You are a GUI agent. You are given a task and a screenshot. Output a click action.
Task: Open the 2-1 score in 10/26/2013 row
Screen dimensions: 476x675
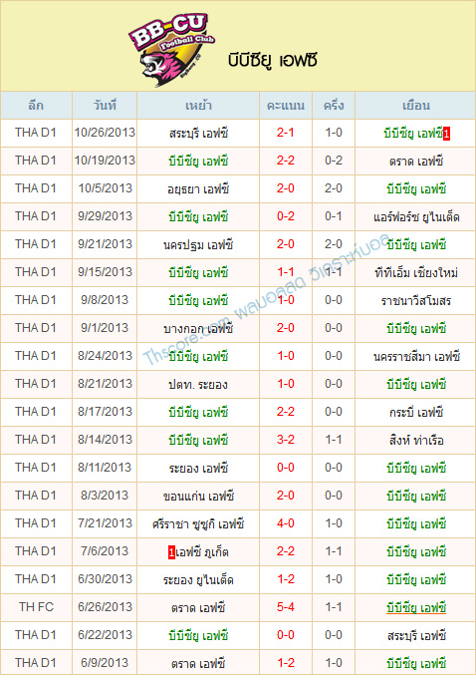[286, 133]
